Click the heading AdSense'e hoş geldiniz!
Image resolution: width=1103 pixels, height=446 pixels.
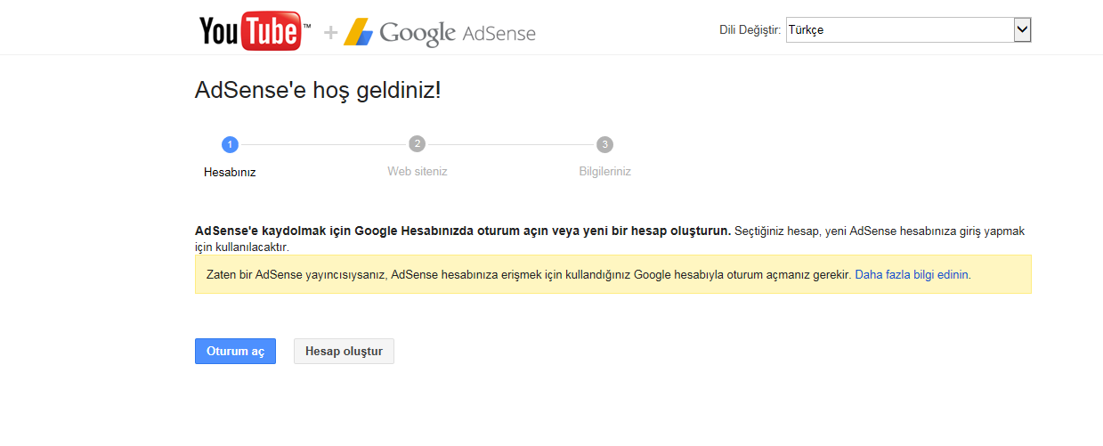pos(318,90)
